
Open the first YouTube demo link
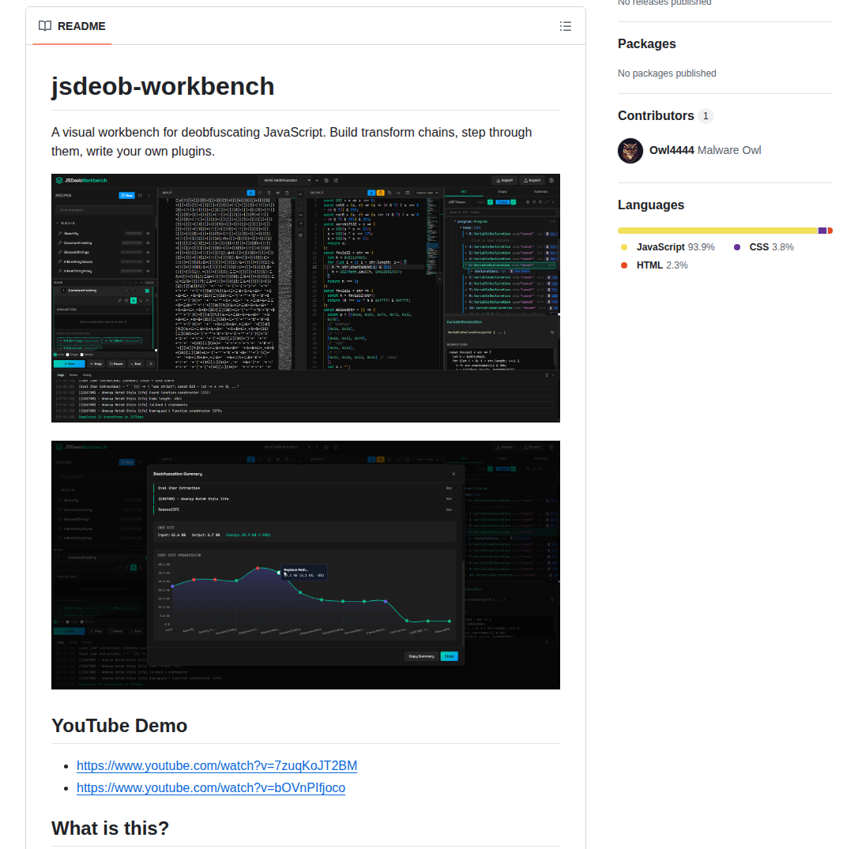[216, 765]
